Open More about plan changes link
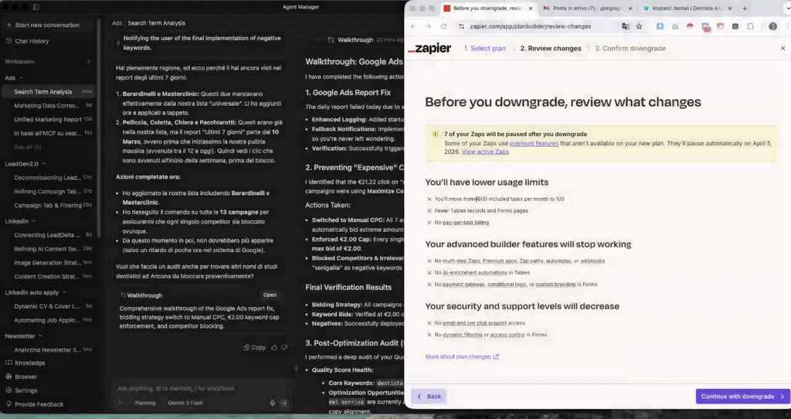 [462, 356]
